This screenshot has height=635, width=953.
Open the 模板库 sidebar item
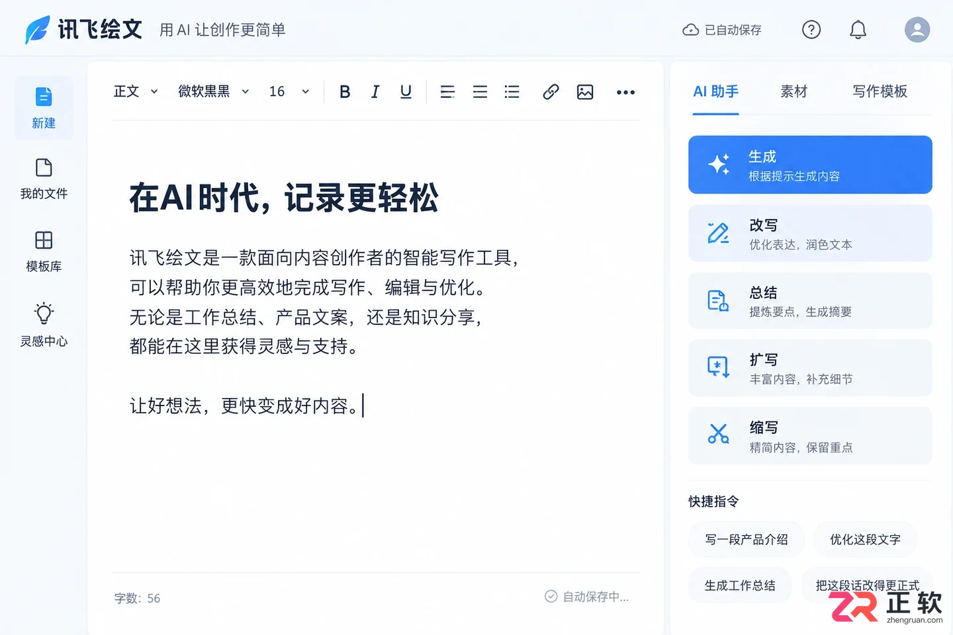coord(44,251)
